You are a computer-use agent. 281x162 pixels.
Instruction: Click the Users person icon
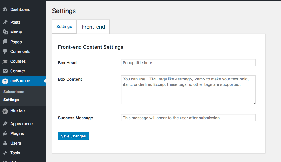5,143
